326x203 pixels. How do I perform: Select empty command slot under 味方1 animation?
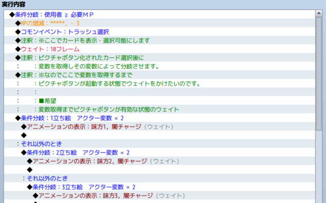coord(159,135)
